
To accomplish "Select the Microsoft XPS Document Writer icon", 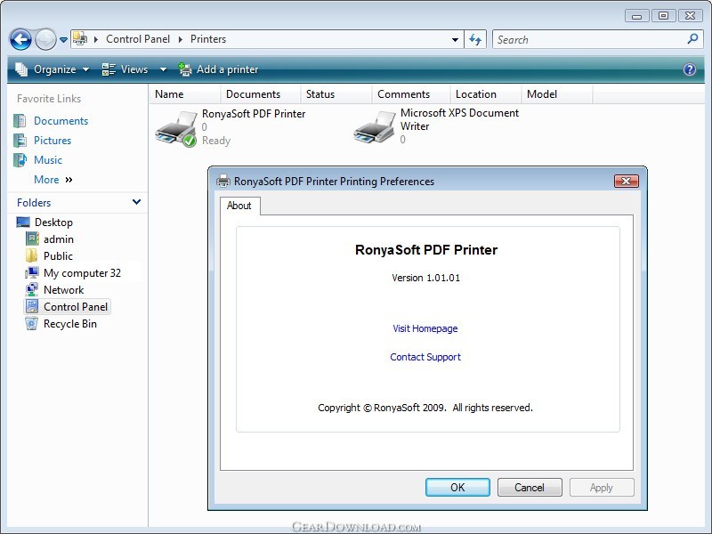I will click(374, 127).
